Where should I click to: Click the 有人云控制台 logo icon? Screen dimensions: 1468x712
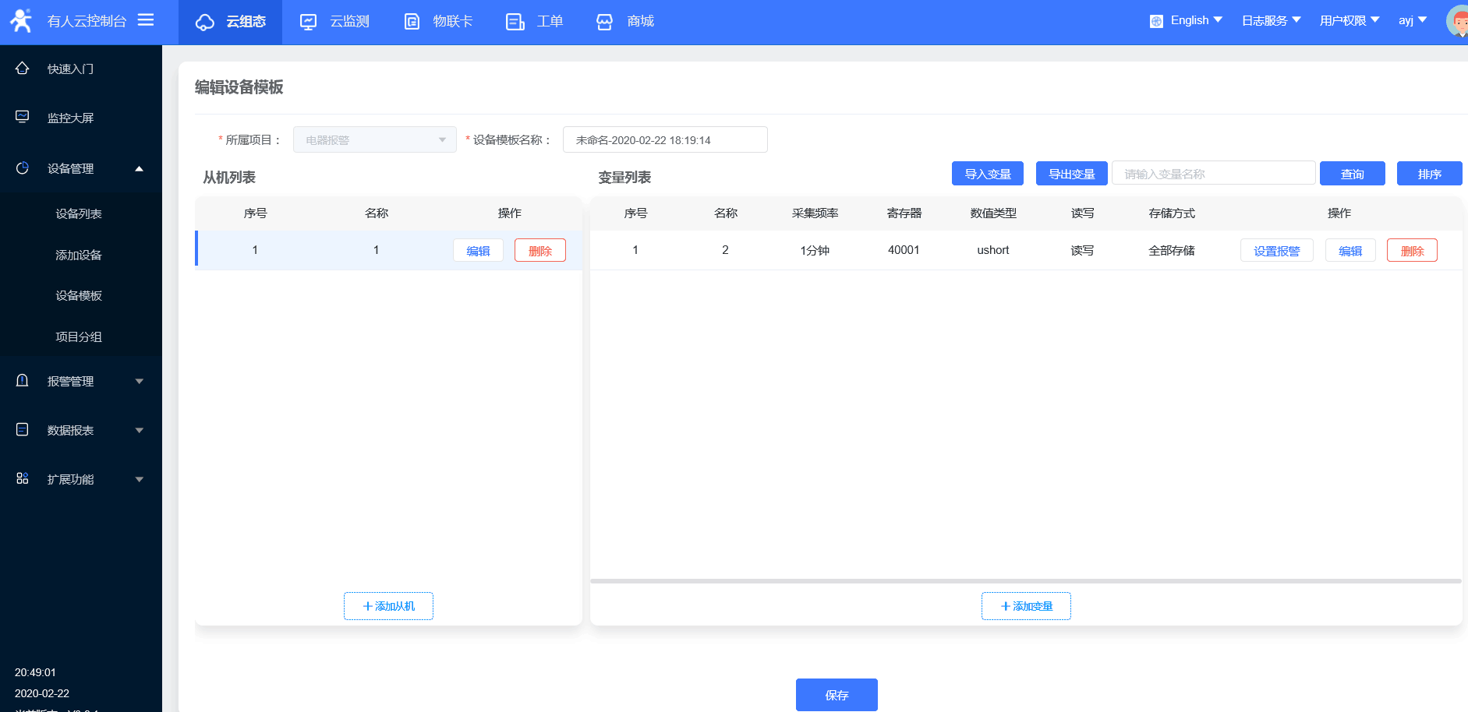coord(21,21)
